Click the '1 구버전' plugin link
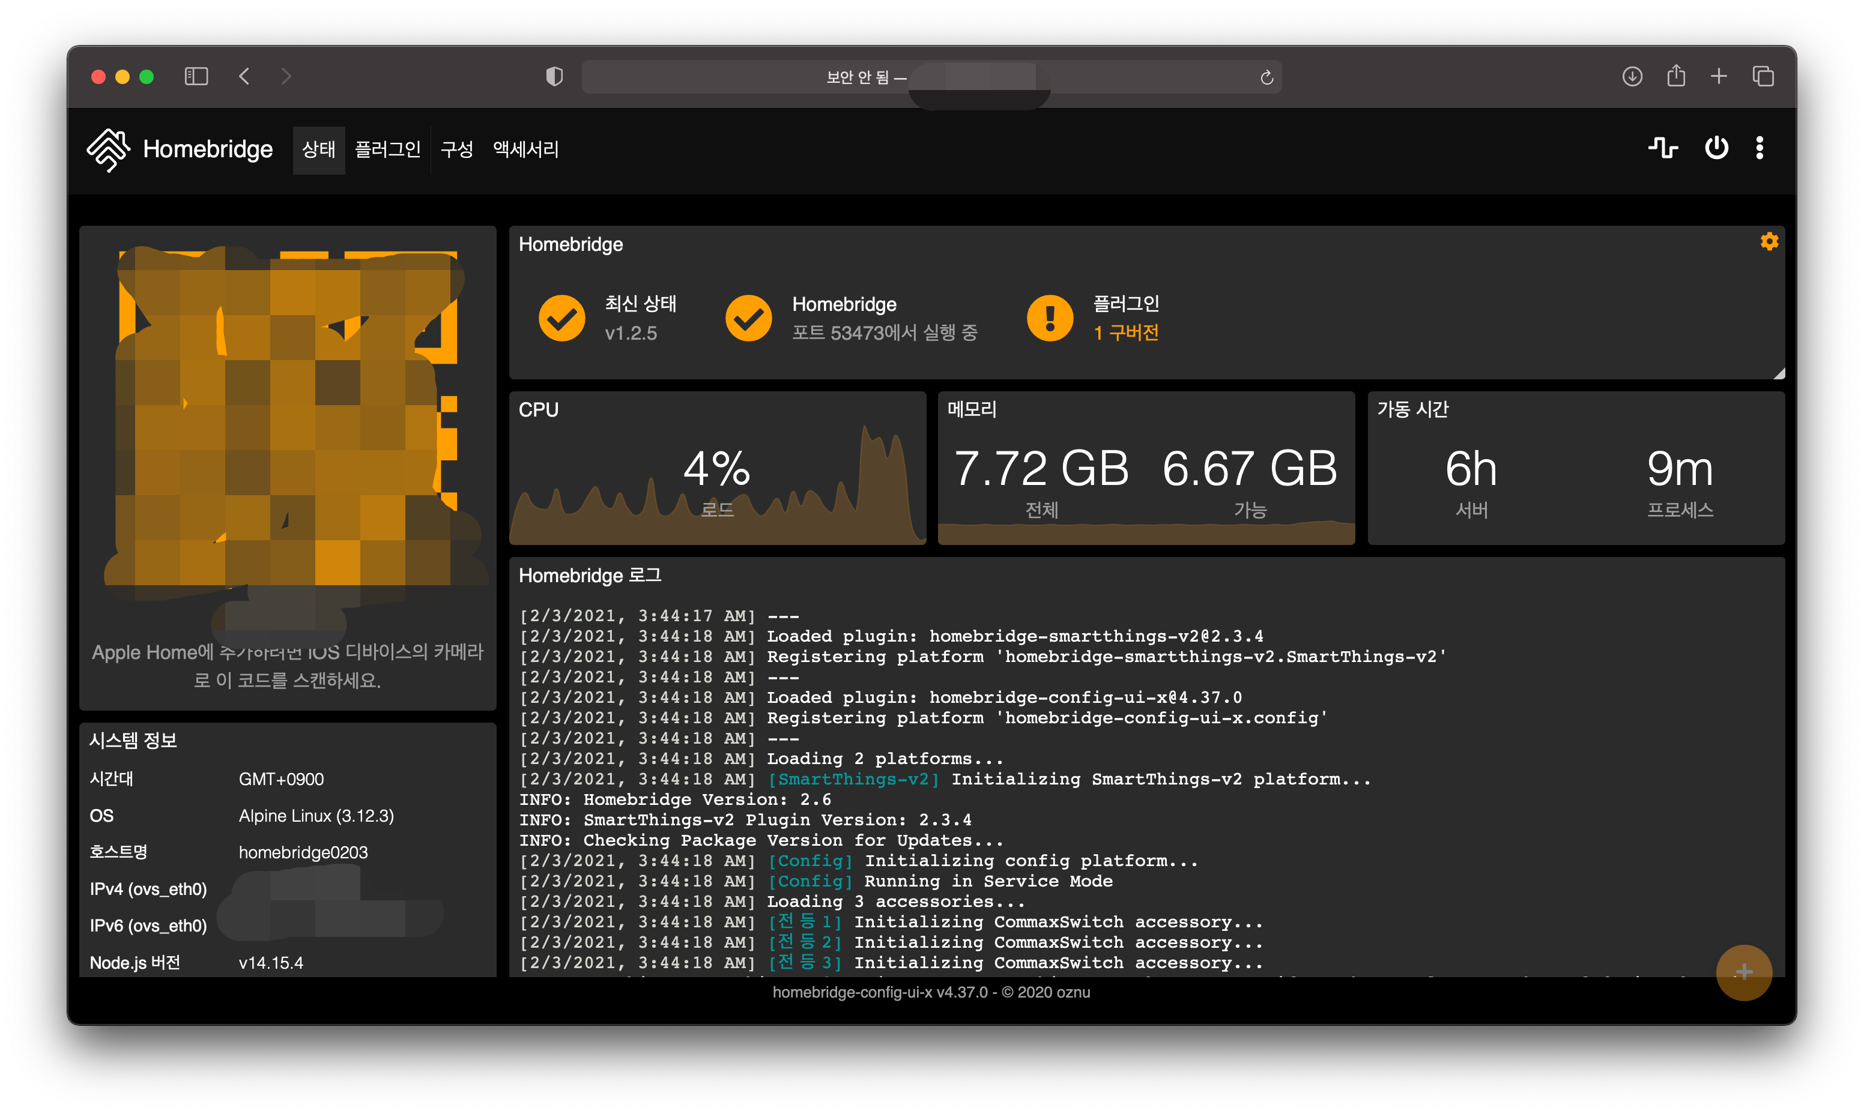Screen dimensions: 1864x1114 click(1126, 333)
